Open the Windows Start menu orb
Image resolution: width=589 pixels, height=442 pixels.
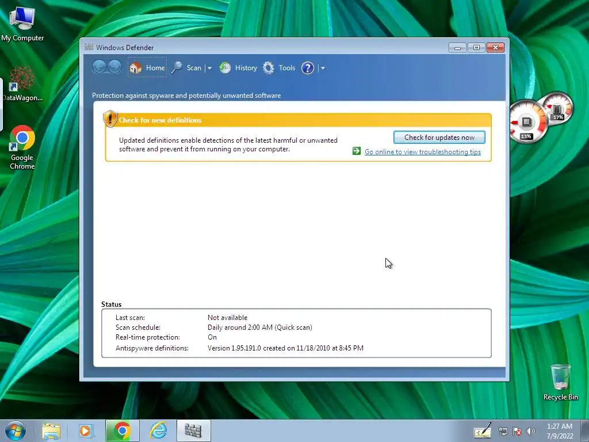[x=16, y=430]
